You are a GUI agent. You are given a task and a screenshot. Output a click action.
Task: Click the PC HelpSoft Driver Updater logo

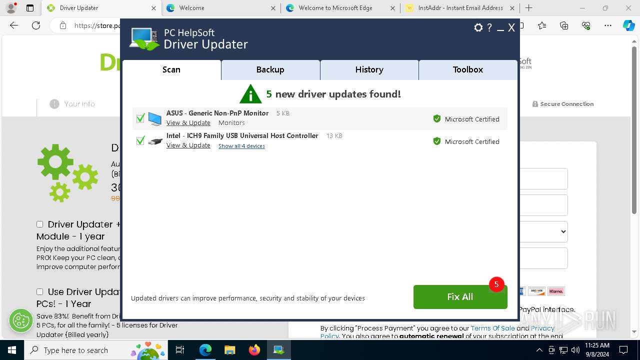[189, 39]
